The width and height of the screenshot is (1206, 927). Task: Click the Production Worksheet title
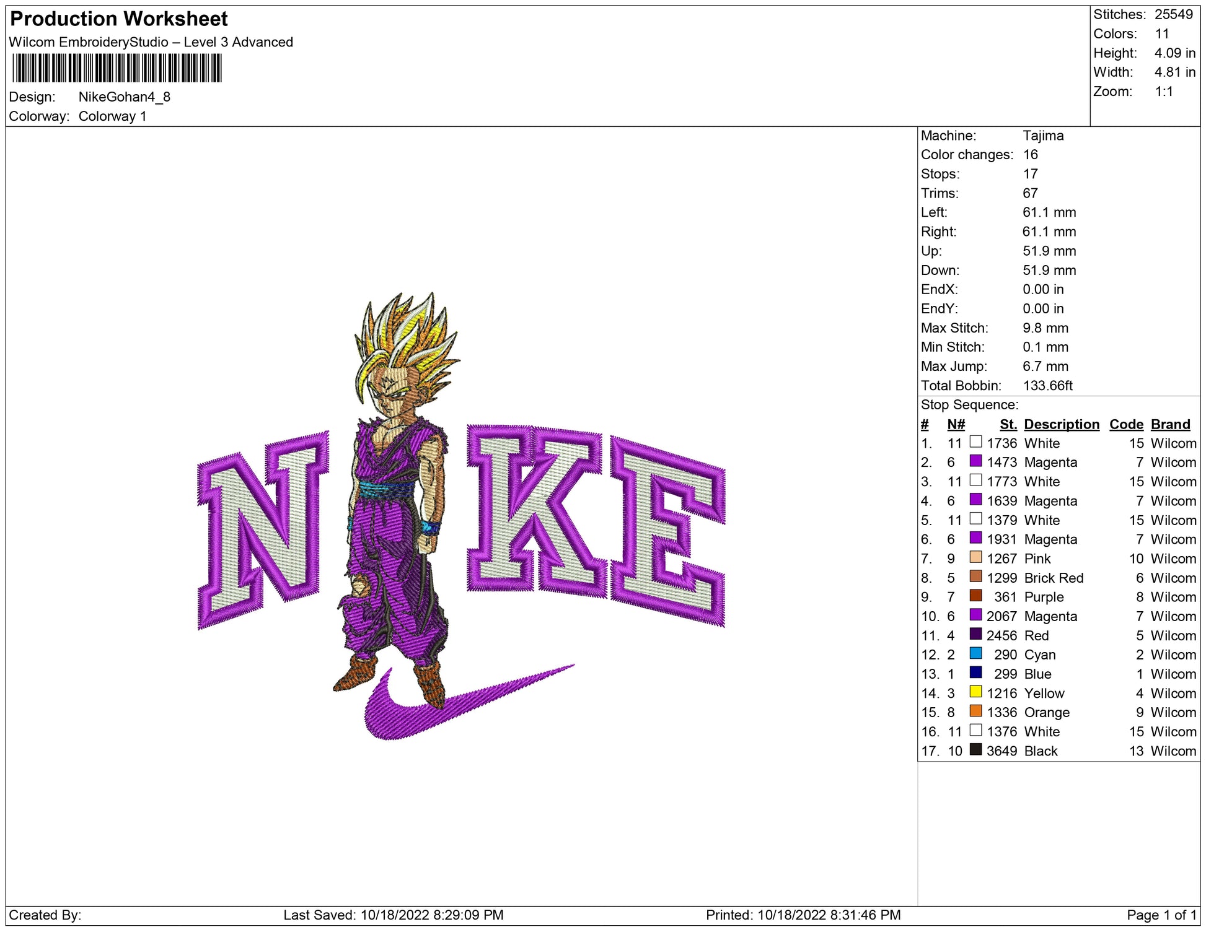click(x=119, y=19)
